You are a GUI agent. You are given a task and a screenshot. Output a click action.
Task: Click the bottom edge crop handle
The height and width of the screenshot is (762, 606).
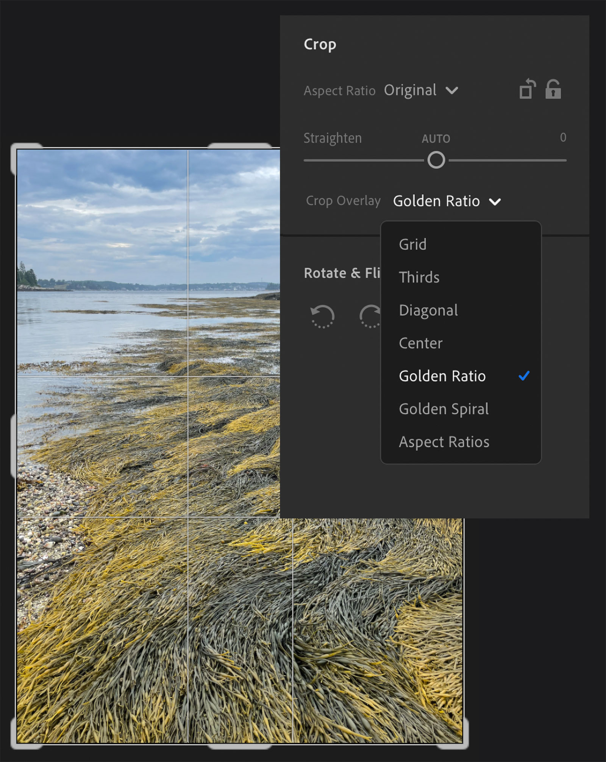click(239, 746)
